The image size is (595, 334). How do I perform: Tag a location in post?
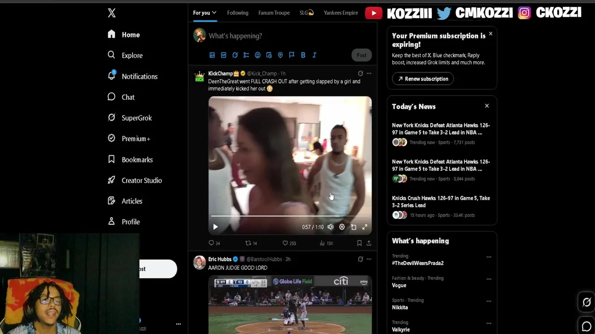[x=280, y=55]
